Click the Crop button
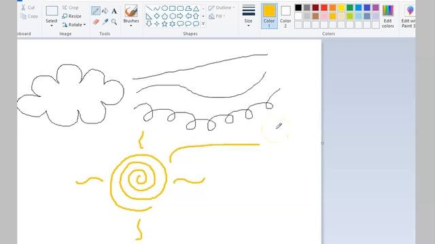This screenshot has width=435, height=244. 71,7
